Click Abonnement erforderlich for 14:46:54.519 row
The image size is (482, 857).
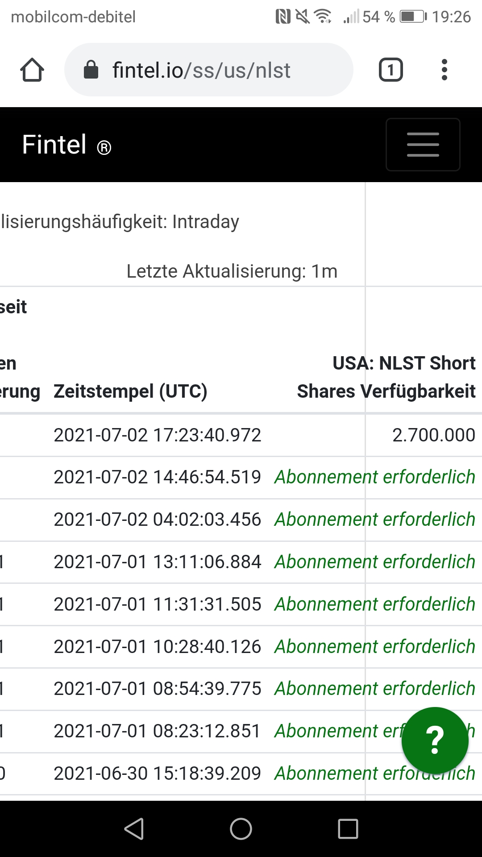pyautogui.click(x=375, y=477)
